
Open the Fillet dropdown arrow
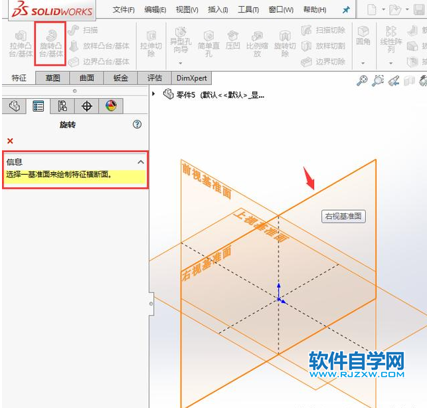[x=363, y=63]
